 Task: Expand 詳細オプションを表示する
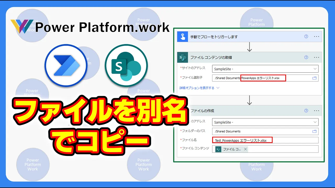(199, 88)
